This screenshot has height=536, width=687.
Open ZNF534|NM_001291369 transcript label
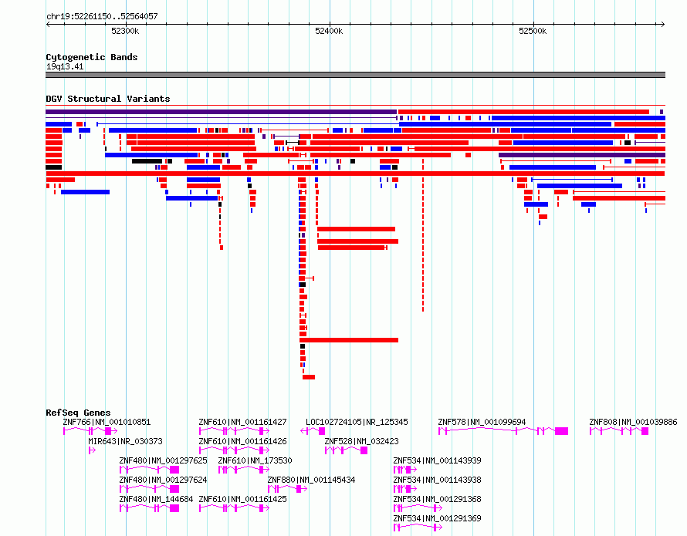click(x=437, y=518)
